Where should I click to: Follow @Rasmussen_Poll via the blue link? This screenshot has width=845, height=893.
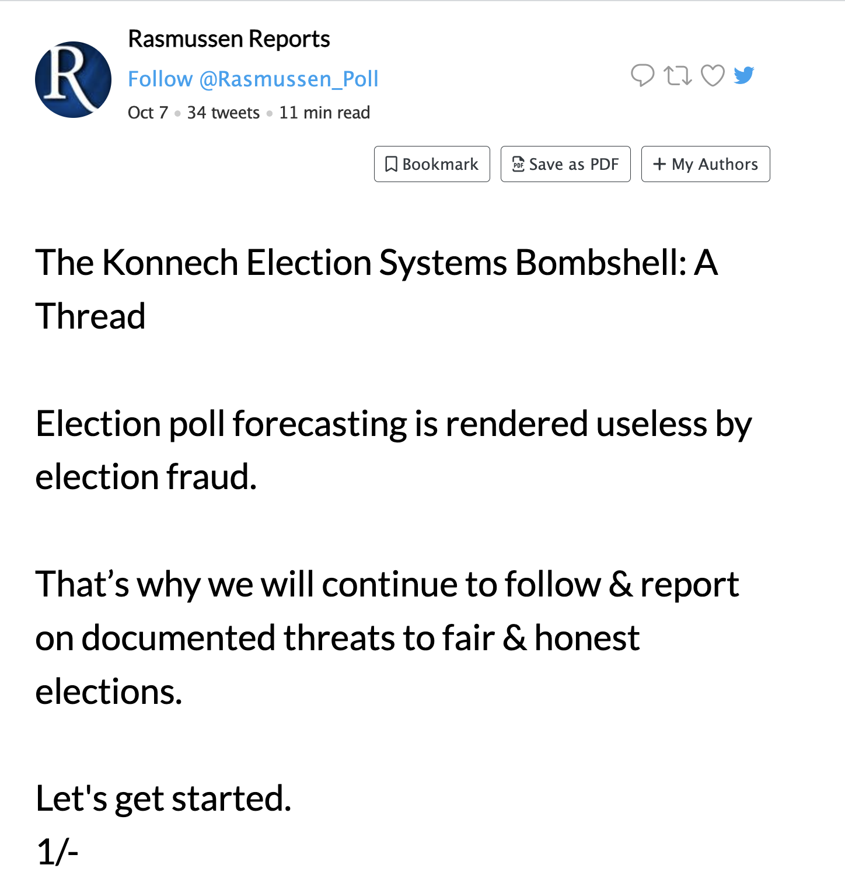pos(253,79)
